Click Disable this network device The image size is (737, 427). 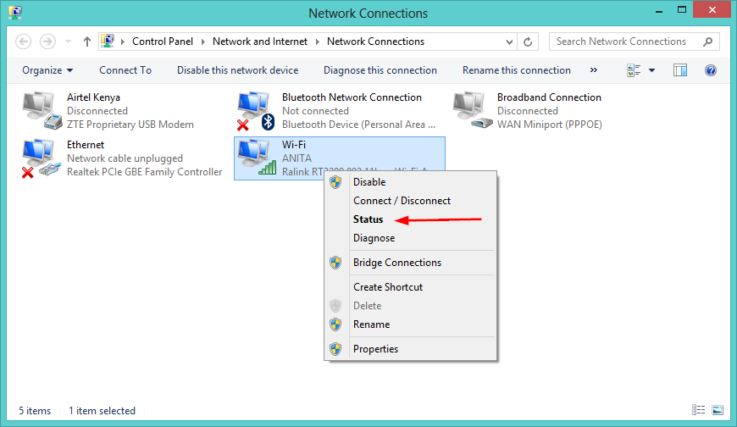pos(237,70)
